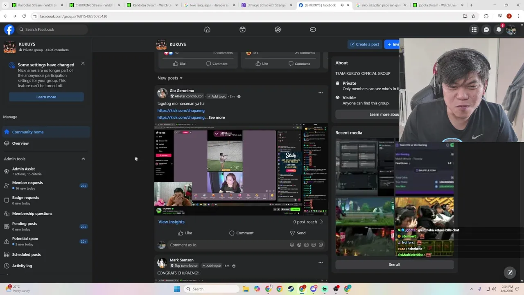Bookmark this page with the star icon
The width and height of the screenshot is (524, 295).
[x=473, y=16]
